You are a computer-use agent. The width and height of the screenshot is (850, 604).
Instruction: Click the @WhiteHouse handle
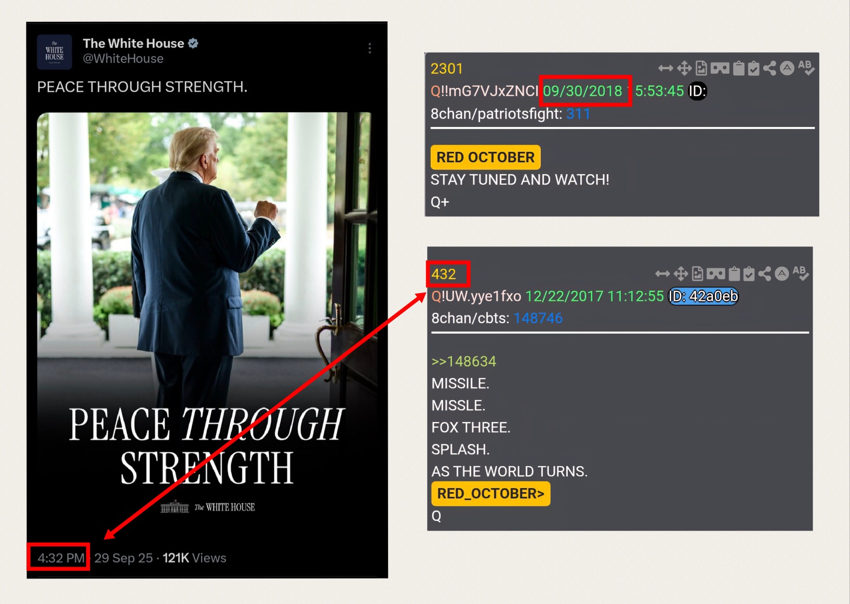pyautogui.click(x=123, y=59)
